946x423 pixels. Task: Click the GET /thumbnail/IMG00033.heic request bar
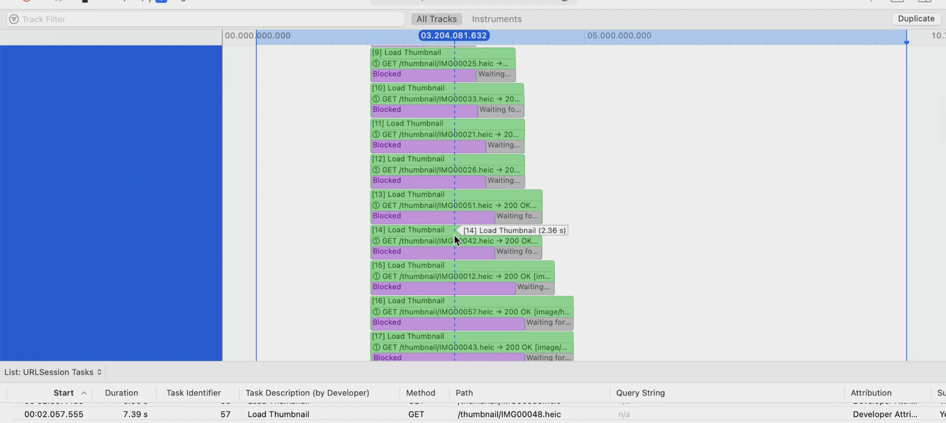[x=447, y=100]
